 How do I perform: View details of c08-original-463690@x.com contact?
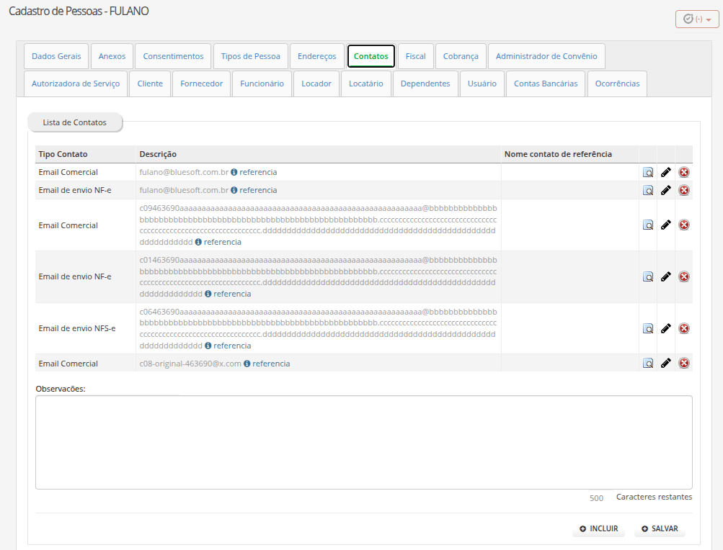[x=648, y=363]
